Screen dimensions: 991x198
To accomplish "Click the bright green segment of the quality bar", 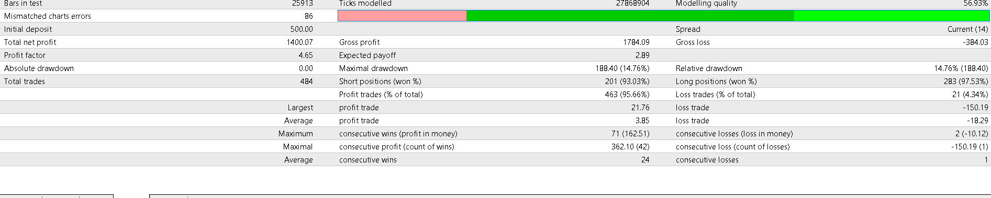I will [892, 16].
